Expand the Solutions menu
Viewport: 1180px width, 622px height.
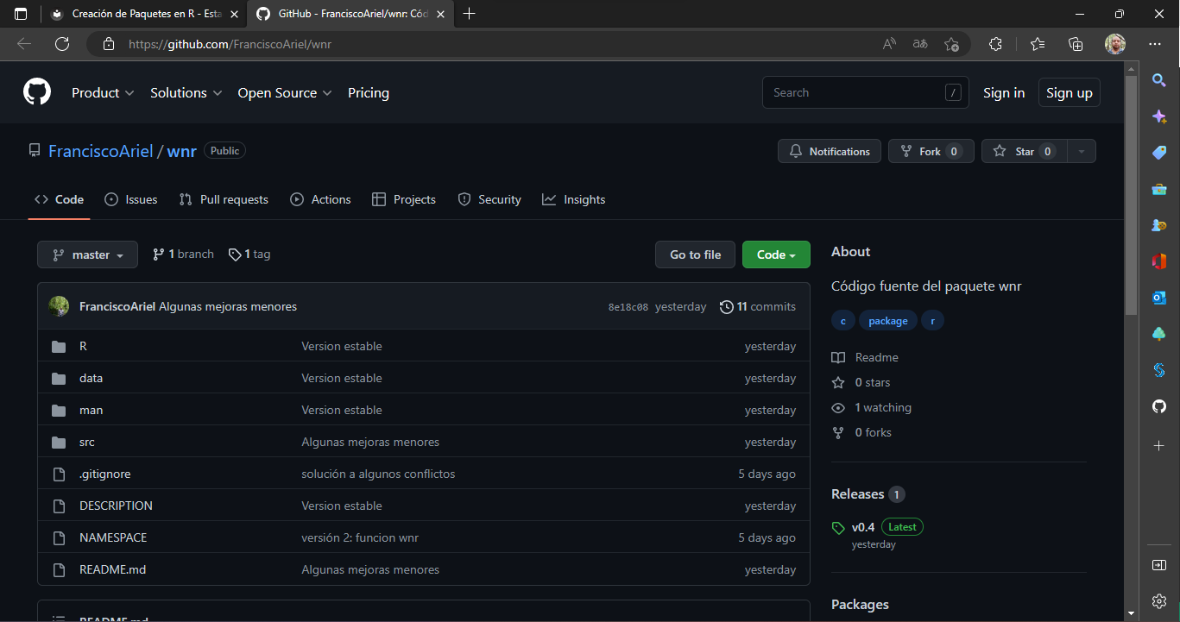click(186, 92)
